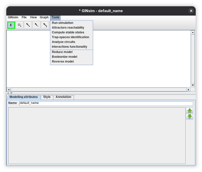202x172 pixels.
Task: Click the green move up arrow
Action: [x=189, y=110]
